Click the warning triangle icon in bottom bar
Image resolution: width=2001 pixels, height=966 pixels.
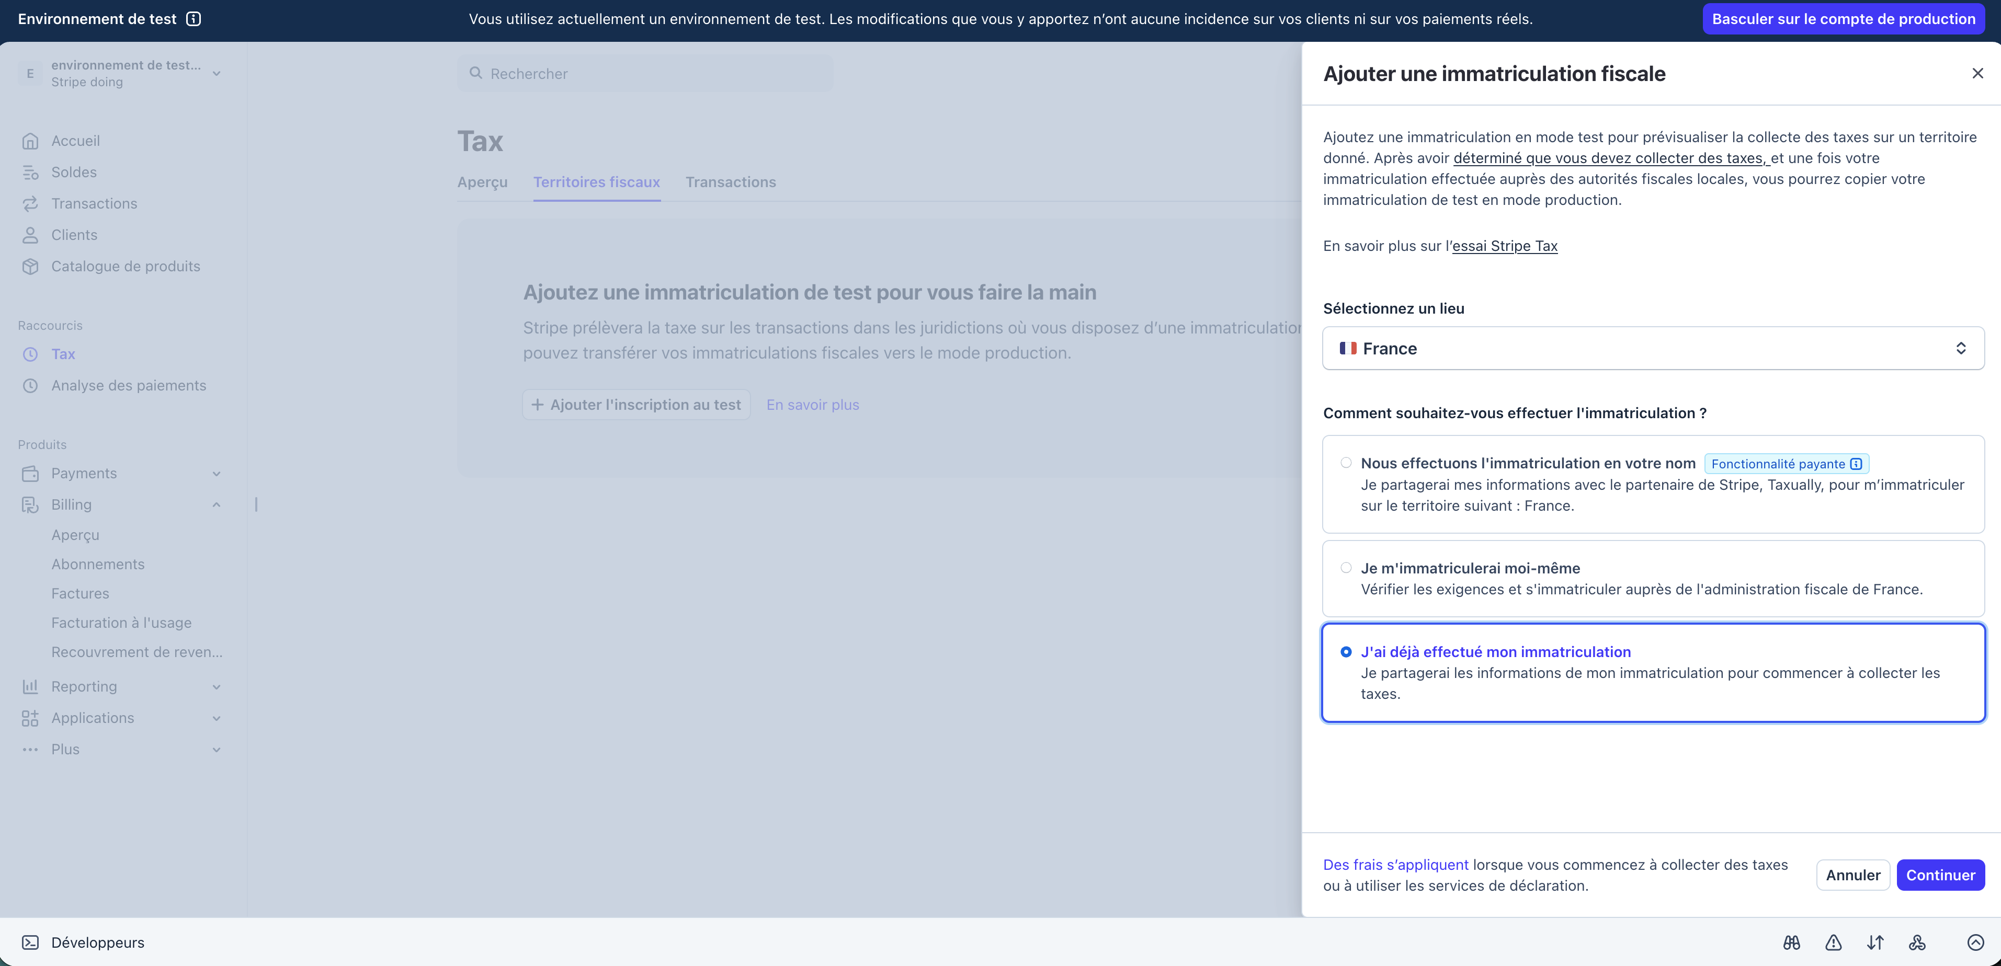click(x=1833, y=942)
